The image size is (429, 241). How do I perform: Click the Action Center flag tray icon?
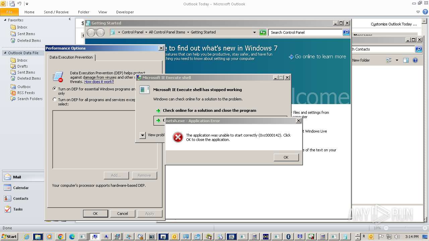coord(381,237)
